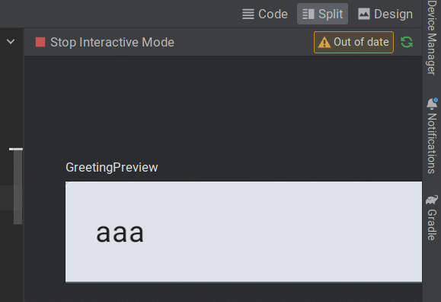Click the Out of date warning triangle
Image resolution: width=441 pixels, height=302 pixels.
click(x=324, y=43)
